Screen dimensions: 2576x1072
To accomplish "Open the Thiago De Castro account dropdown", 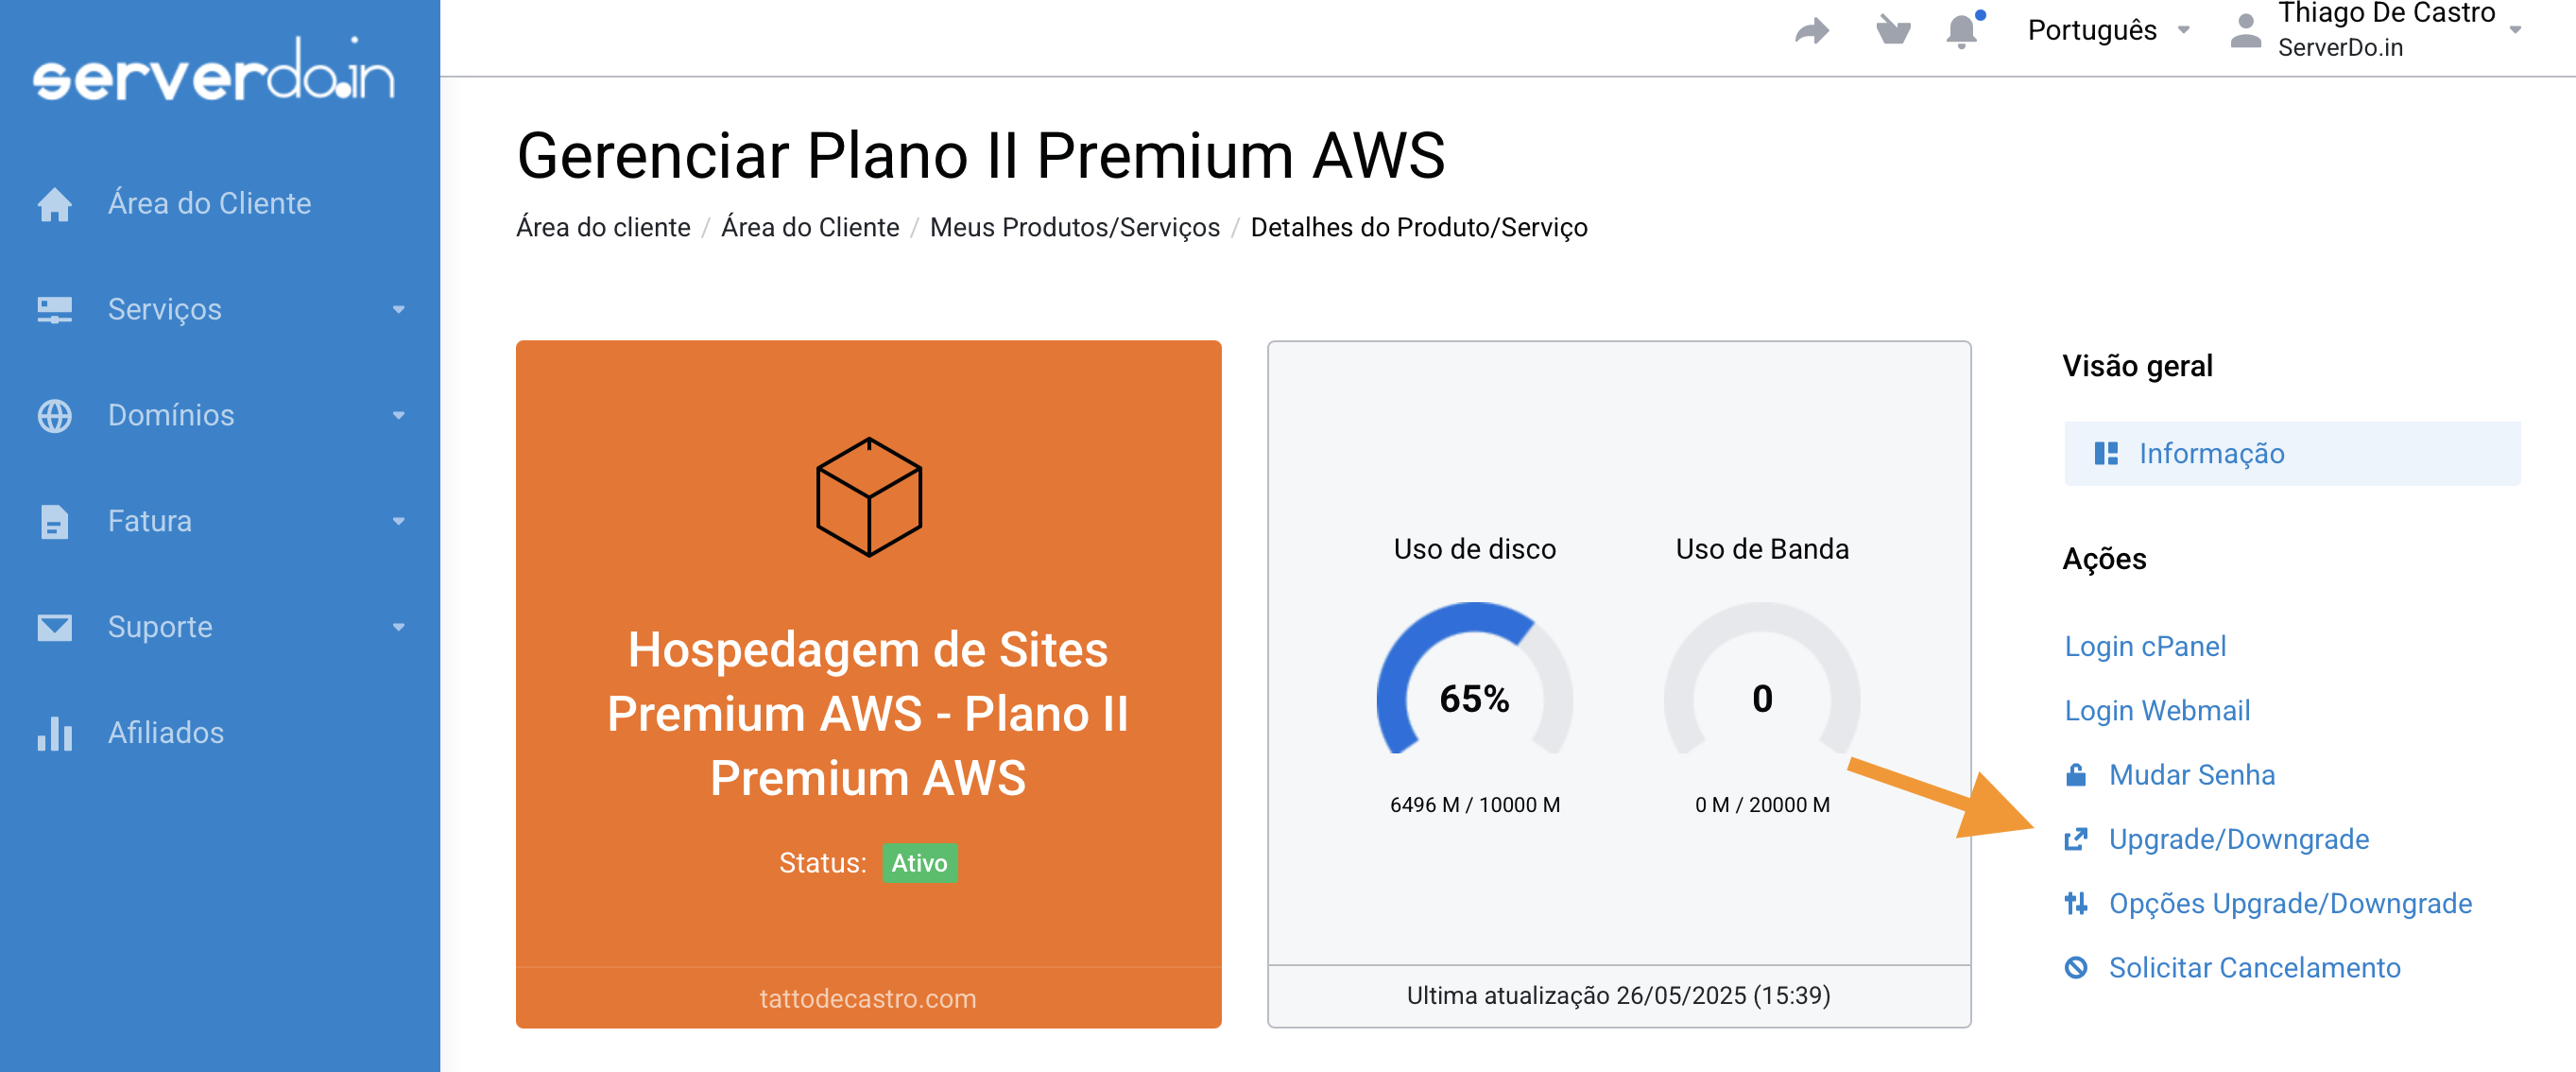I will coord(2400,30).
